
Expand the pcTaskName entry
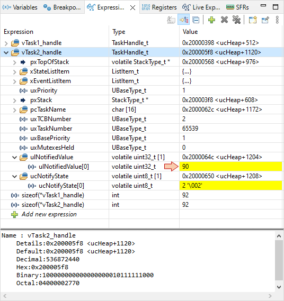tap(15, 110)
